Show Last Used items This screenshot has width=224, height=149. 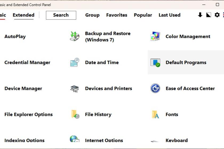point(170,15)
